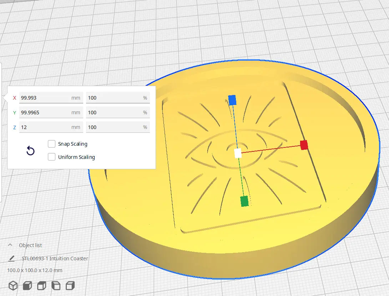Screen dimensions: 389x296
Task: Click the blue Z-axis scale handle
Action: 232,100
